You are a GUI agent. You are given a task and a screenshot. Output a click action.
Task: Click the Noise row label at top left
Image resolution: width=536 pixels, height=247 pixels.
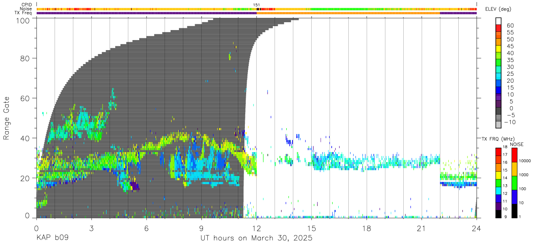(26, 9)
